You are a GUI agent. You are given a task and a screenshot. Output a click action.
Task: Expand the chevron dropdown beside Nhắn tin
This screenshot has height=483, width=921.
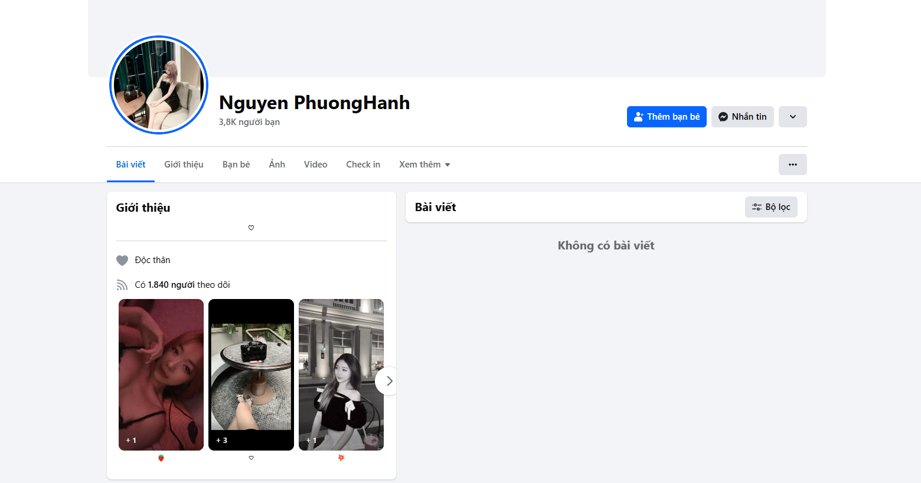click(x=792, y=117)
